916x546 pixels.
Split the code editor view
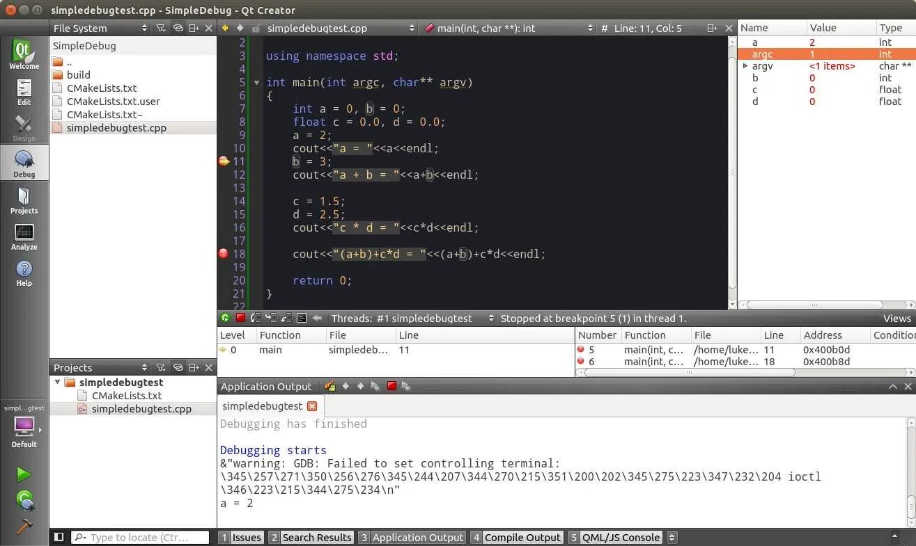(712, 28)
